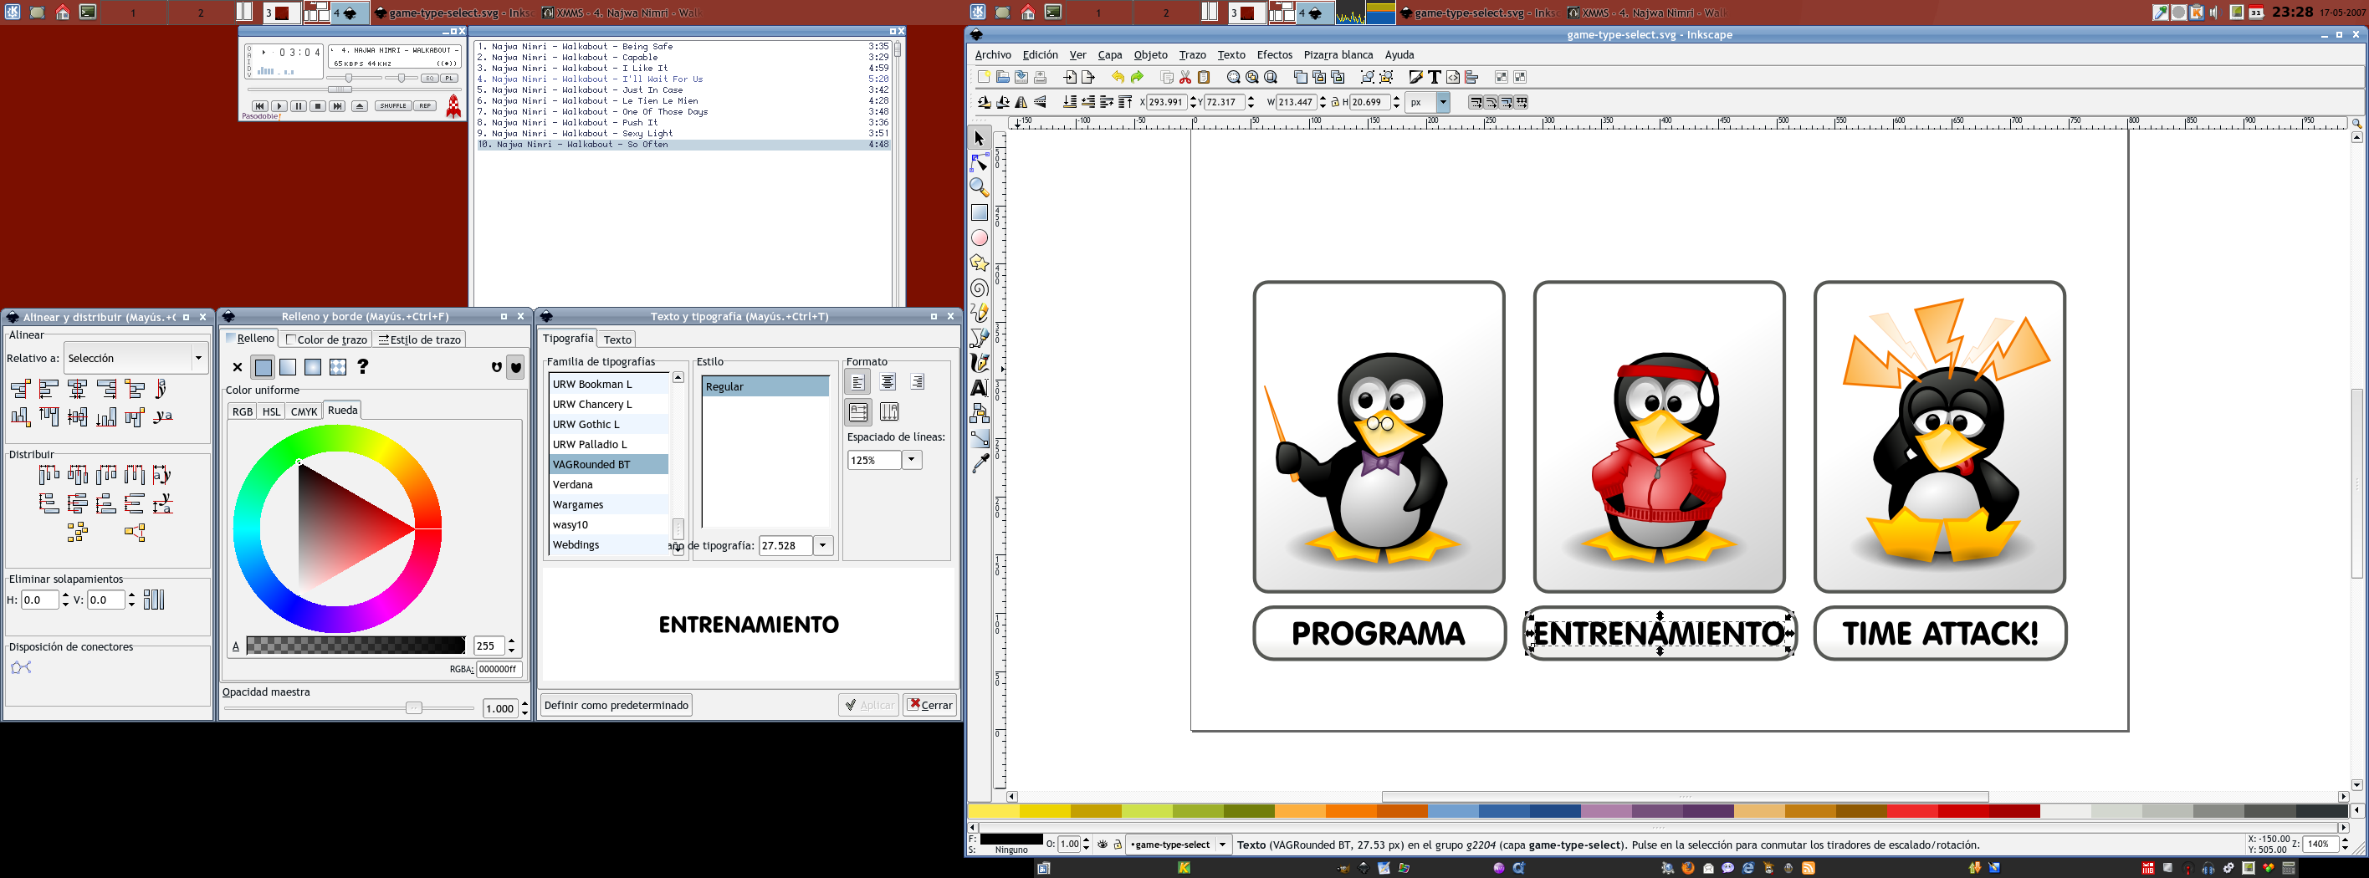Select the rectangle tool
The width and height of the screenshot is (2369, 878).
(980, 212)
